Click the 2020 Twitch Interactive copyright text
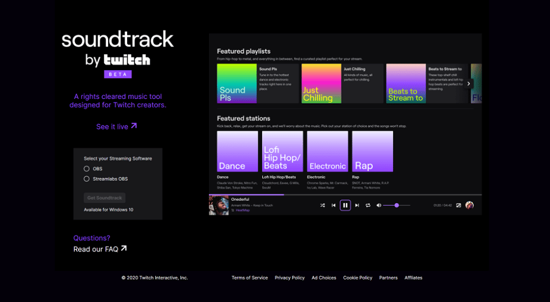The image size is (550, 302). [x=155, y=278]
